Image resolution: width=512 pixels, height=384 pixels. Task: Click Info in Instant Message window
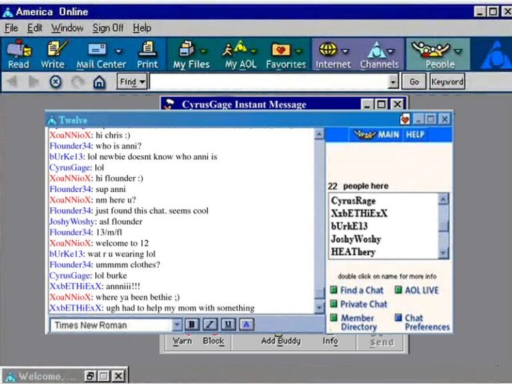click(330, 341)
